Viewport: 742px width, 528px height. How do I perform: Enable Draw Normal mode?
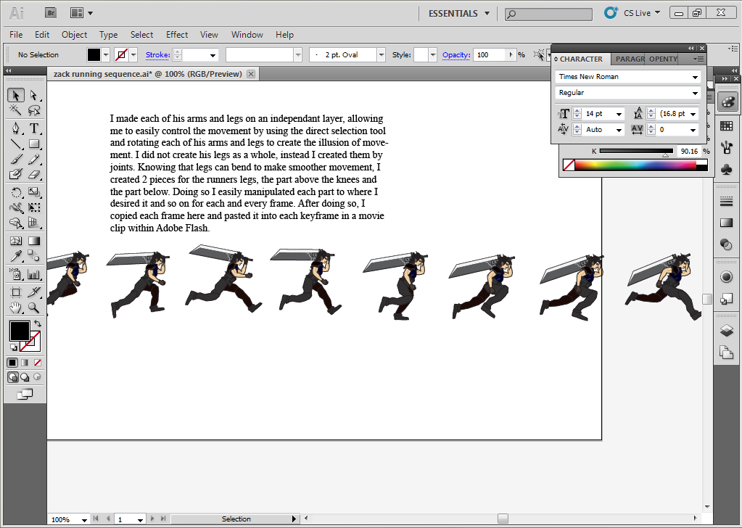pyautogui.click(x=13, y=377)
